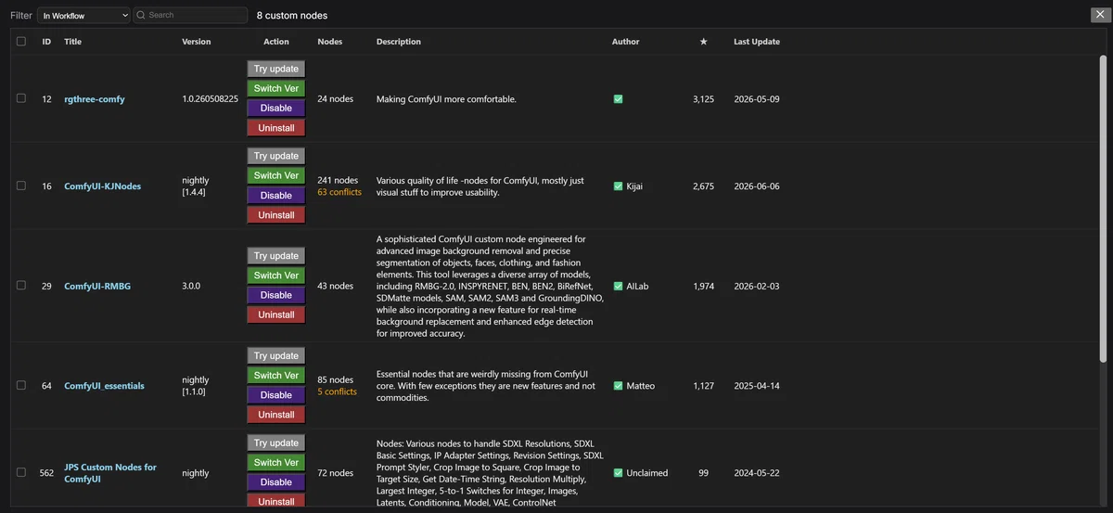Sort by the Author column header
Screen dimensions: 1113x513
pos(625,42)
